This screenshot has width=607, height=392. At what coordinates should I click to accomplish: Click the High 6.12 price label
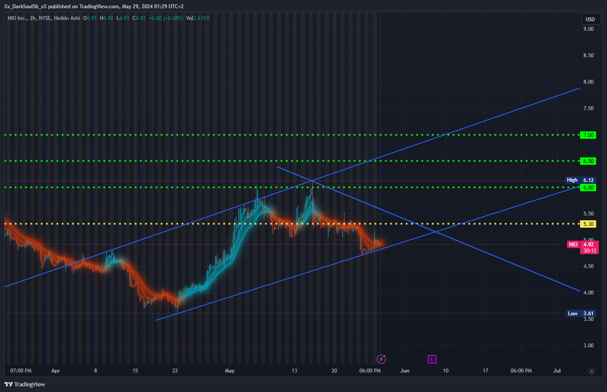[580, 180]
